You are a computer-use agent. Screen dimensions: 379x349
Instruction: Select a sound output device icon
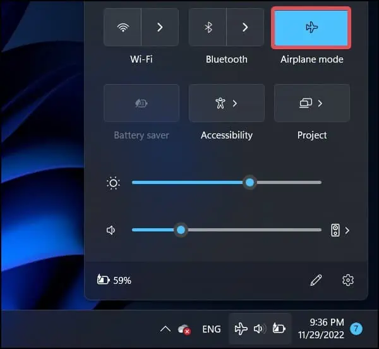(x=335, y=230)
